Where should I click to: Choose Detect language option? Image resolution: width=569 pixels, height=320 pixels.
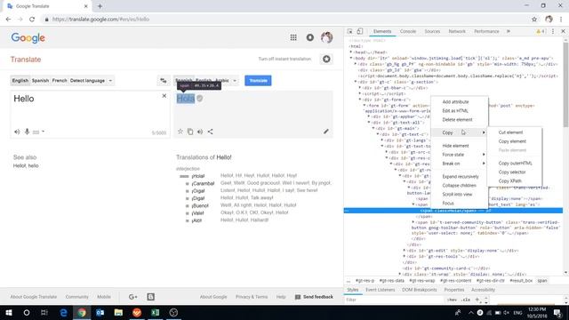tap(87, 81)
